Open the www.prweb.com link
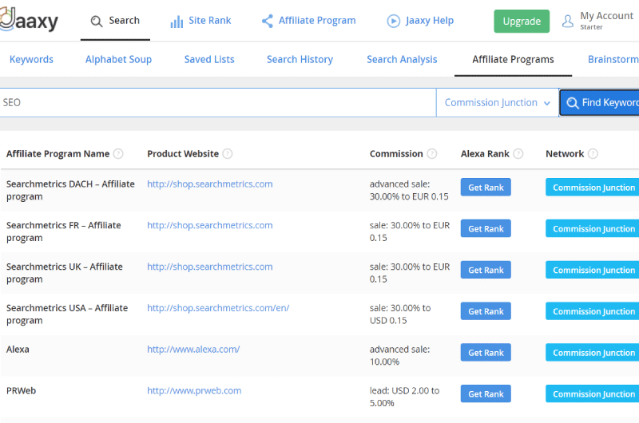639x423 pixels. click(x=194, y=390)
